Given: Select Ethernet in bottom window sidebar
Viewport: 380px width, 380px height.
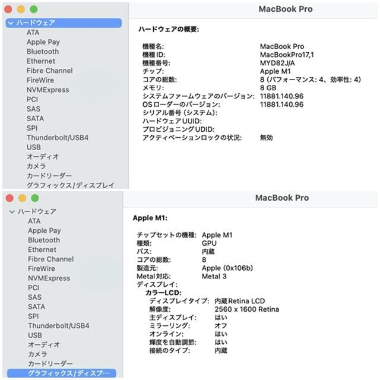Looking at the screenshot, I should coord(42,249).
